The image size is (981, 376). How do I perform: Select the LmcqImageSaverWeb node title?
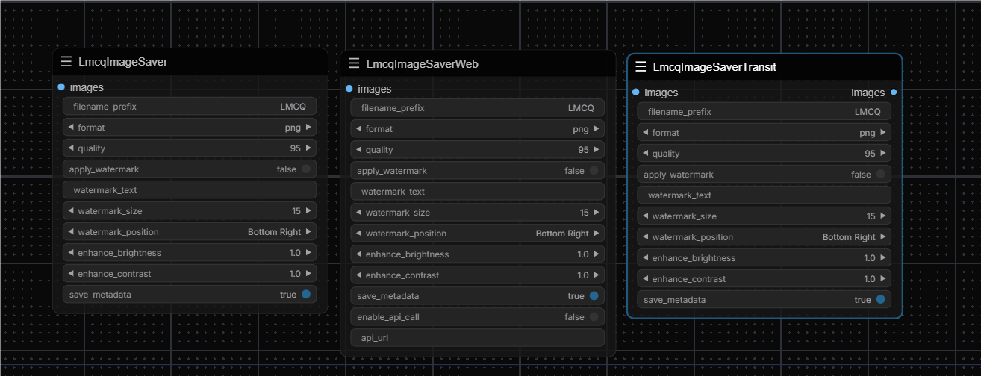coord(422,64)
